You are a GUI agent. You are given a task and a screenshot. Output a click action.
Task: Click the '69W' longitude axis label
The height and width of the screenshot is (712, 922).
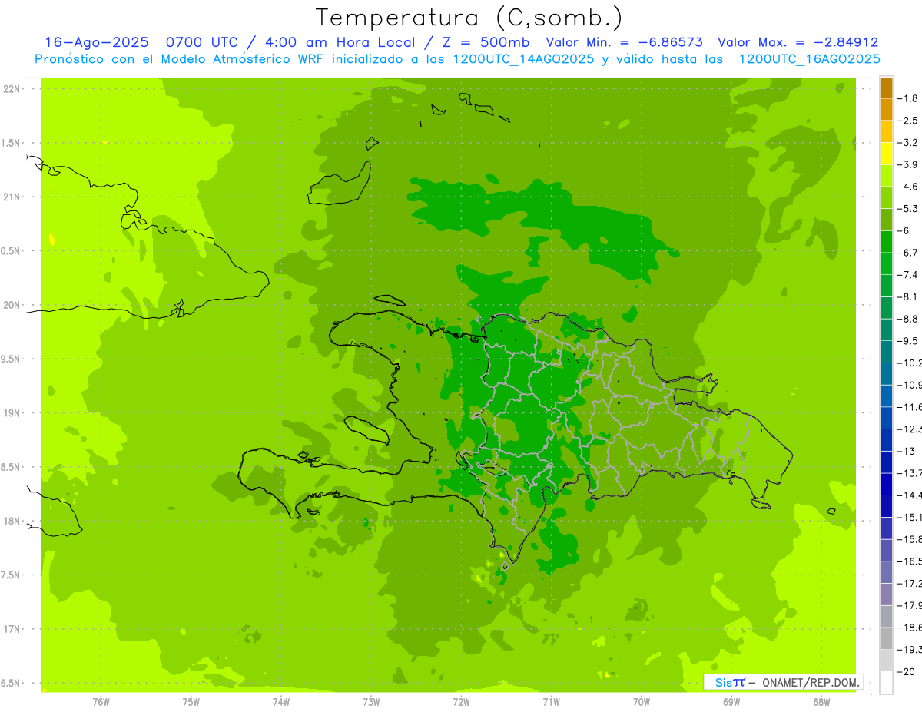[x=731, y=702]
